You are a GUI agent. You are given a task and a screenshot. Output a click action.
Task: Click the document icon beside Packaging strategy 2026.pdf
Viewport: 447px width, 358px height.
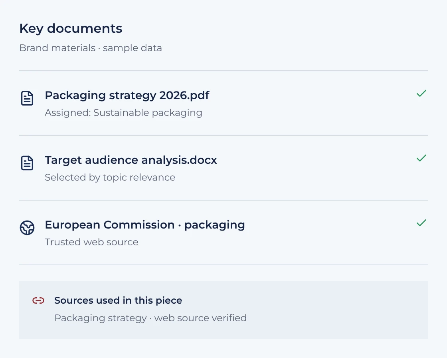[x=27, y=98]
